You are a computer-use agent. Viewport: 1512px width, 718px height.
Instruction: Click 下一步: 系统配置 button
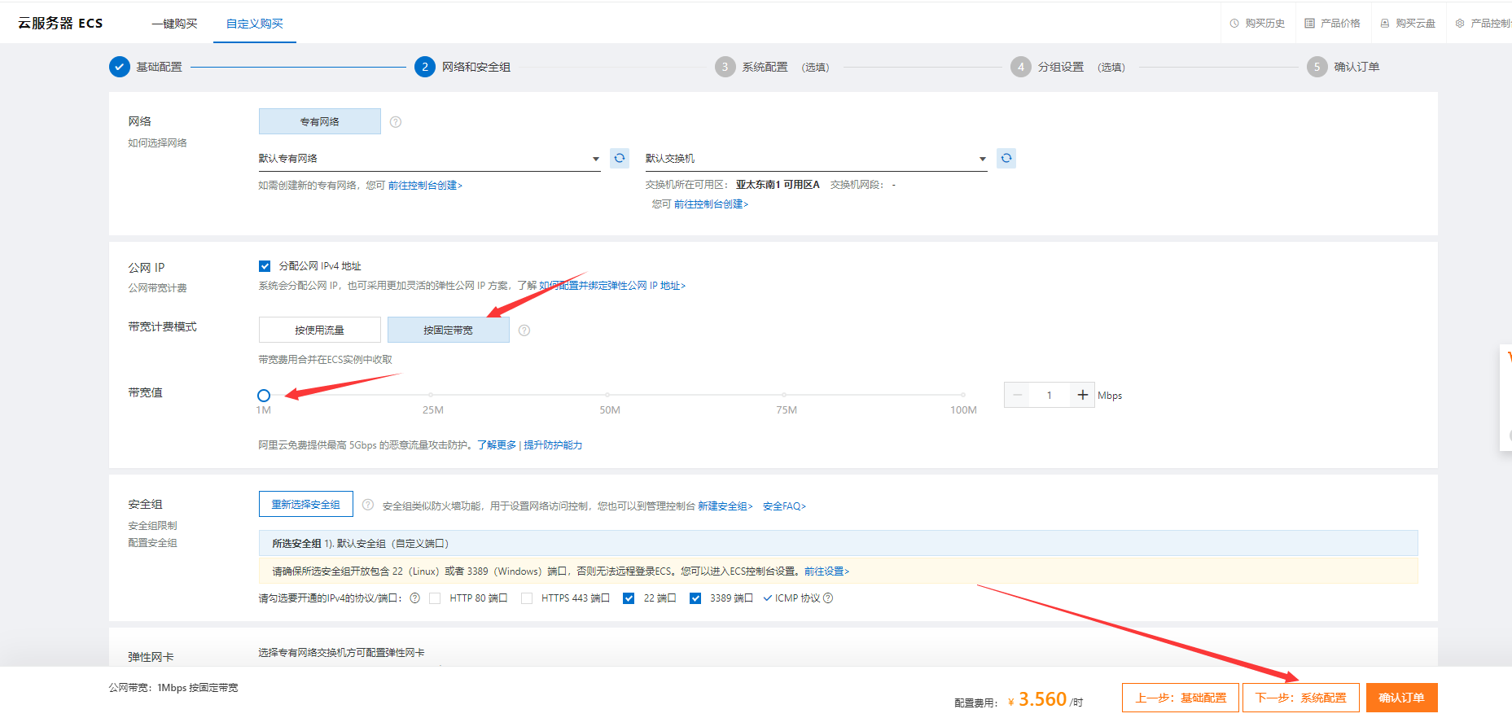[x=1300, y=698]
